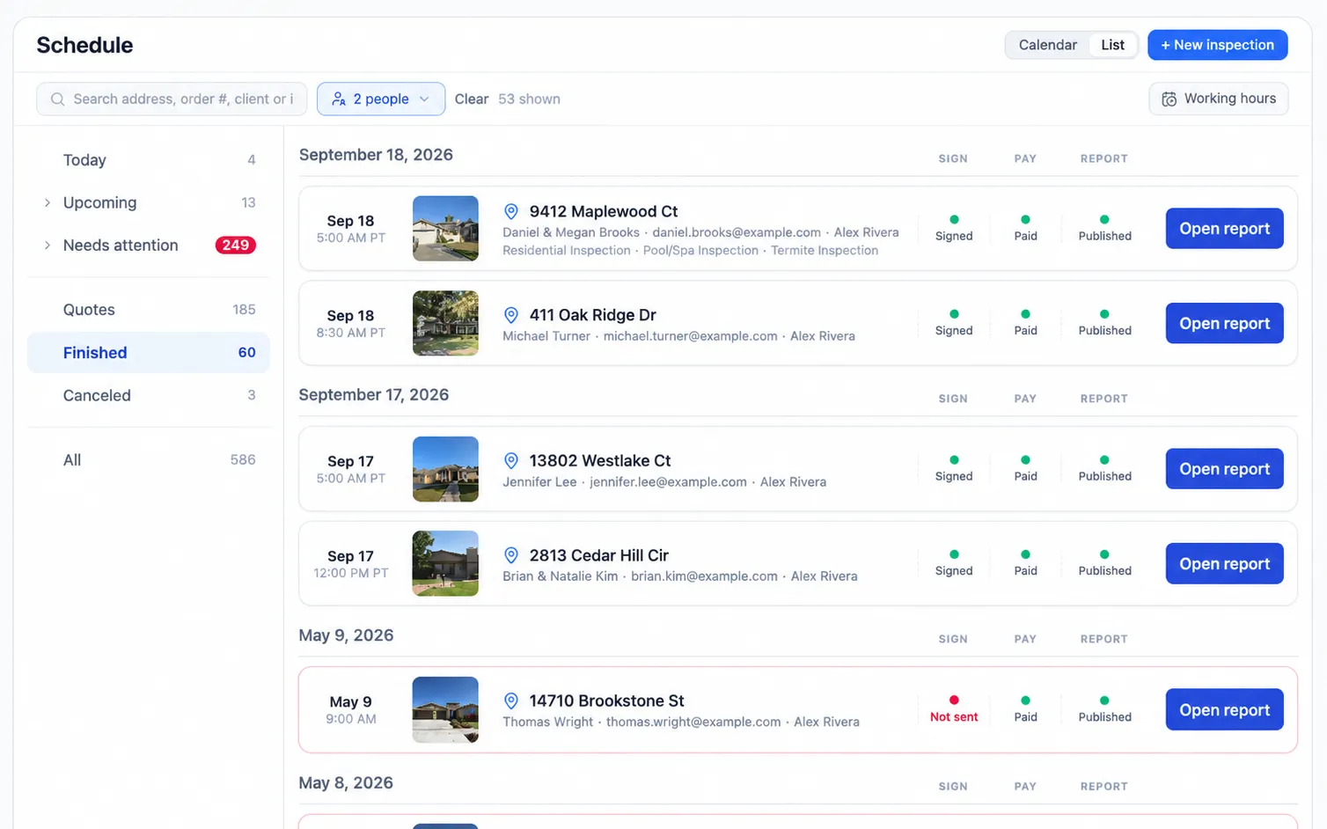This screenshot has width=1327, height=829.
Task: Expand the Needs attention chevron
Action: [48, 246]
